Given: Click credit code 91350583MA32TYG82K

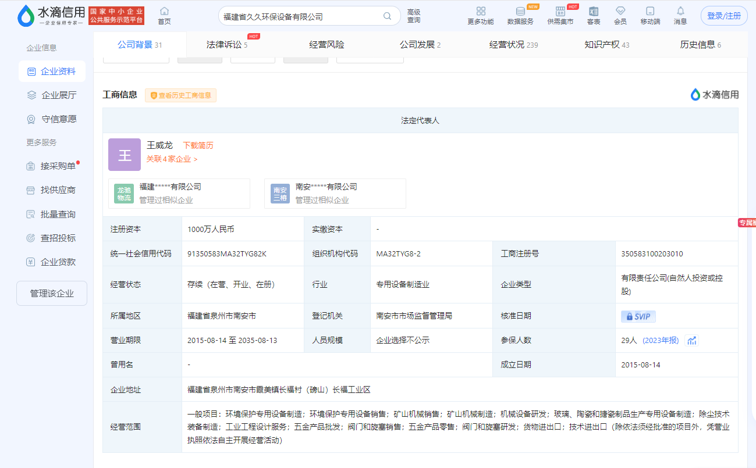Looking at the screenshot, I should tap(227, 254).
